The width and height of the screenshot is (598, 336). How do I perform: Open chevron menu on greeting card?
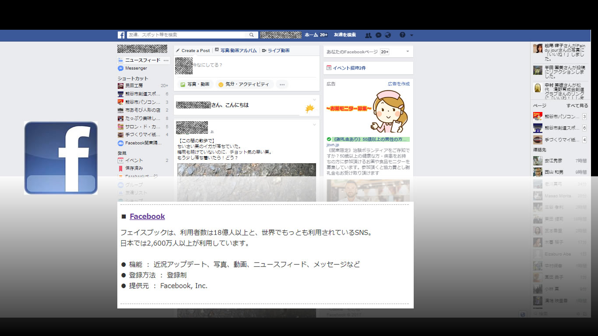point(314,100)
